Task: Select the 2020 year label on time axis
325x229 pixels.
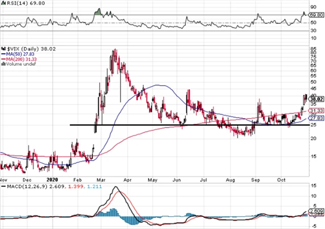Action: 53,179
